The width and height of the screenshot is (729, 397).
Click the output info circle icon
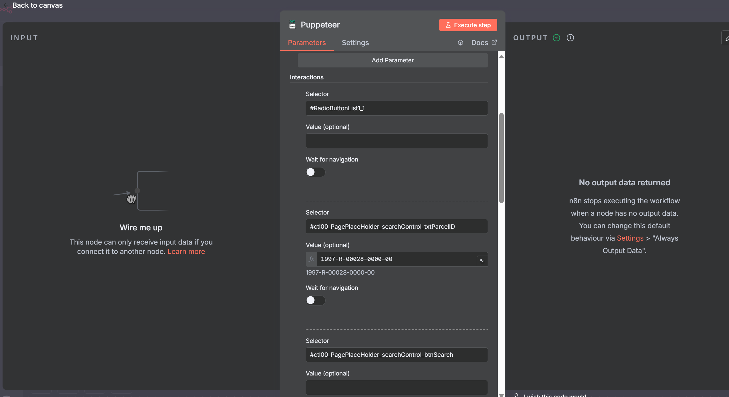[x=570, y=38]
